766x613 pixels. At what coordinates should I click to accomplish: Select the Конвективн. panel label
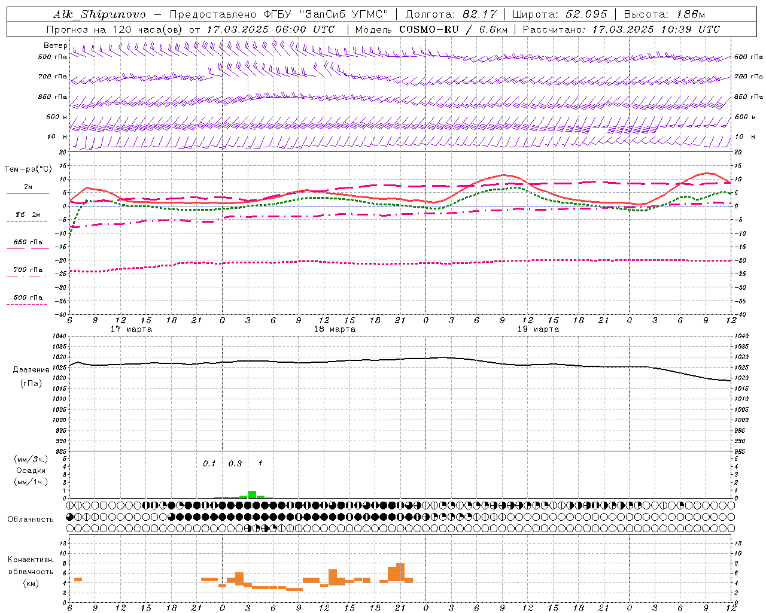coord(31,560)
